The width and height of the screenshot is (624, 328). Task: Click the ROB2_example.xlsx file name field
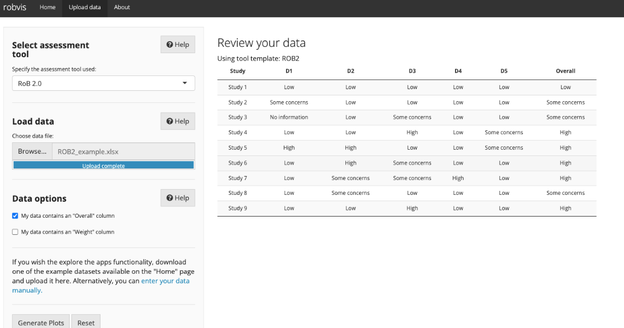pyautogui.click(x=124, y=151)
